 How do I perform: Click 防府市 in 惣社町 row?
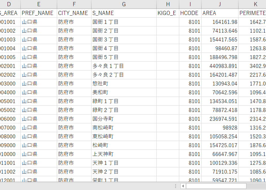(74, 84)
